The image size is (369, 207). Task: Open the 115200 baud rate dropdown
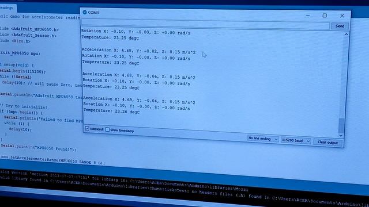(x=296, y=140)
